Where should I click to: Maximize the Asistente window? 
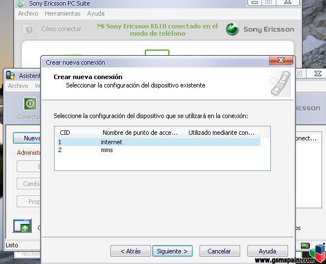[x=299, y=74]
